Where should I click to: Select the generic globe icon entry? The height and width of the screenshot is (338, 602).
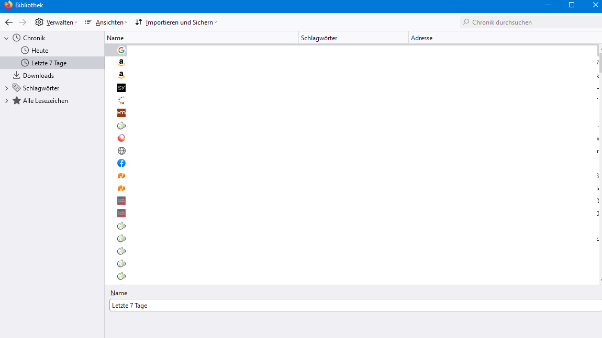(121, 150)
